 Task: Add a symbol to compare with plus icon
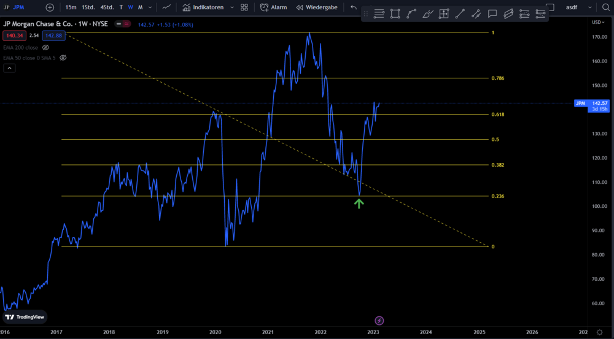50,7
